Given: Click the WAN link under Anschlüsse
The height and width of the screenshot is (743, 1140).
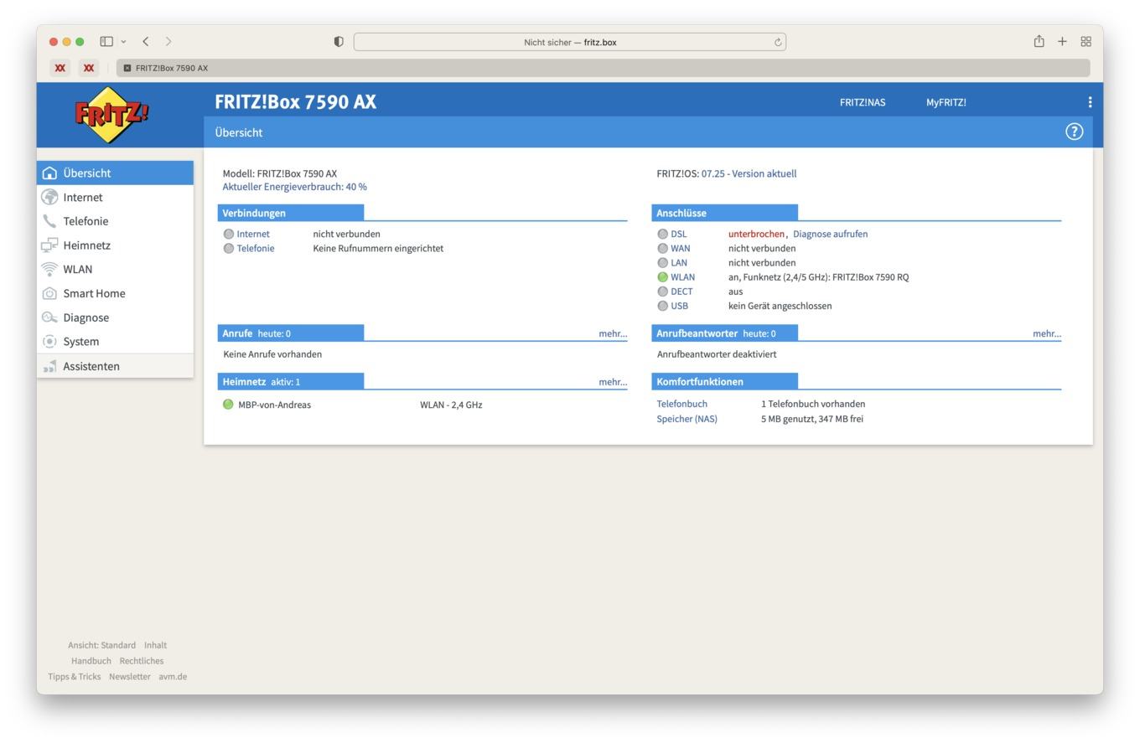Looking at the screenshot, I should 681,248.
